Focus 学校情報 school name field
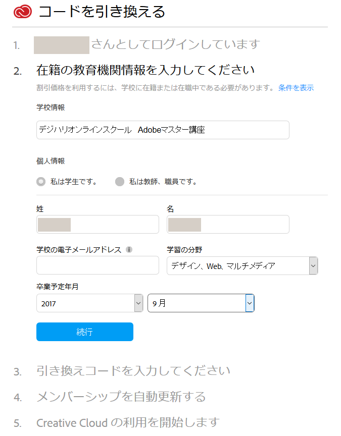 (163, 130)
